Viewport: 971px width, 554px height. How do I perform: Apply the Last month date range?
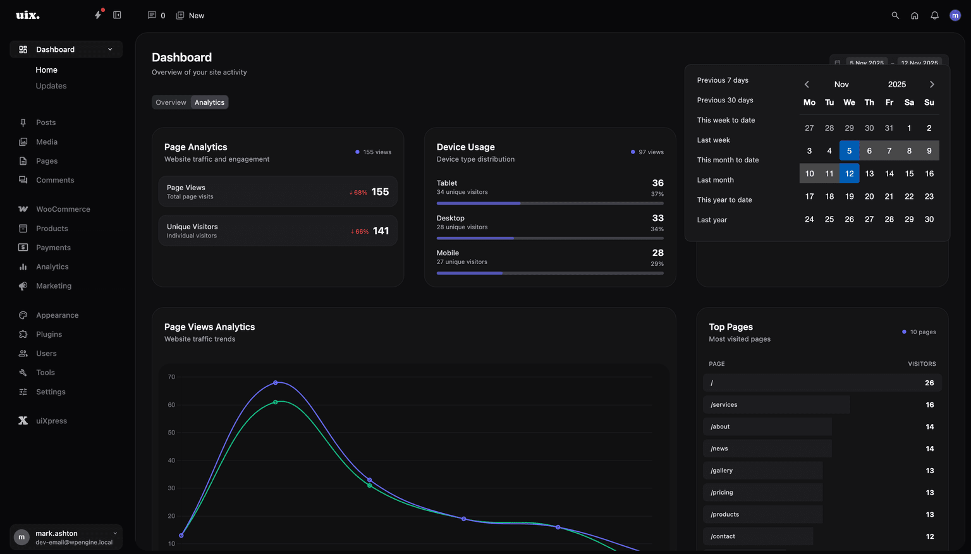715,179
